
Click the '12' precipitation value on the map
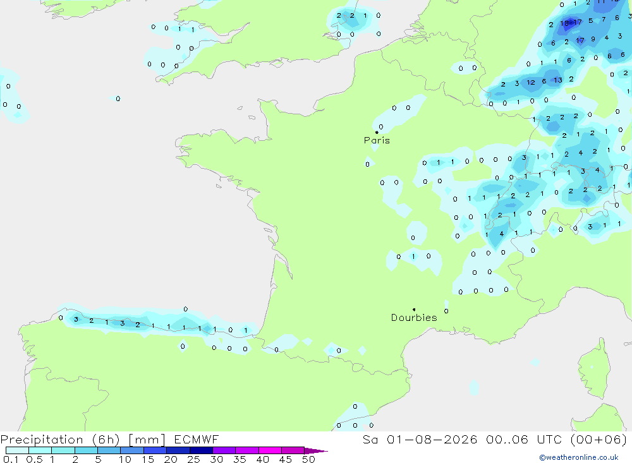531,82
